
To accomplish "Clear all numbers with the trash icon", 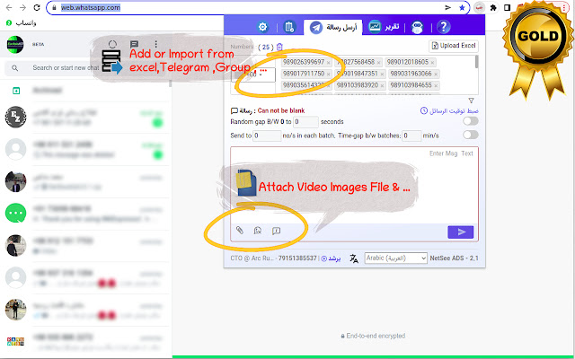I will pos(279,47).
